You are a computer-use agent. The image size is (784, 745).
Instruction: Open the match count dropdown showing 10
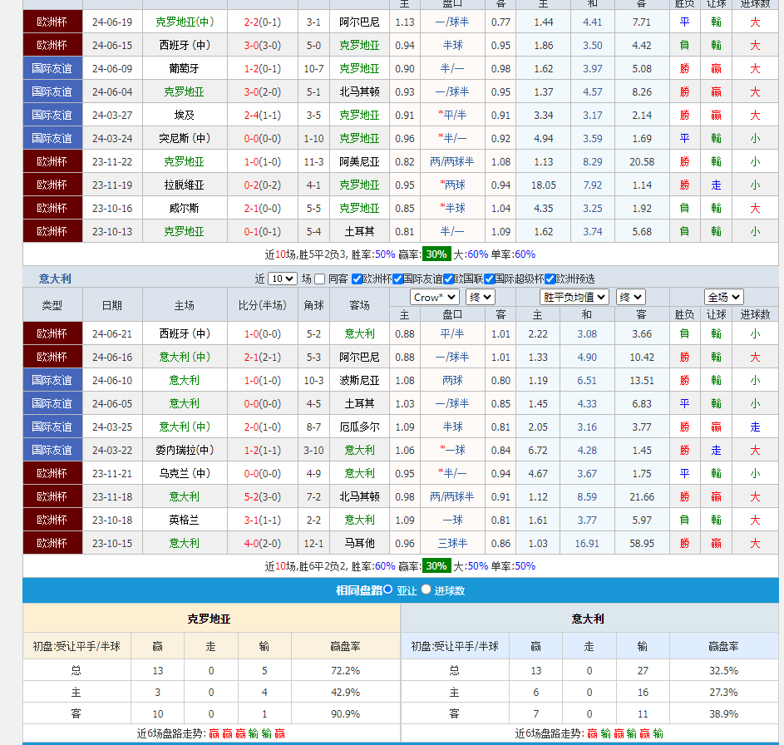[282, 279]
